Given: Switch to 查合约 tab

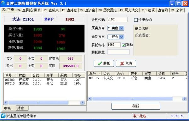Looking at the screenshot, I should [x=163, y=10].
